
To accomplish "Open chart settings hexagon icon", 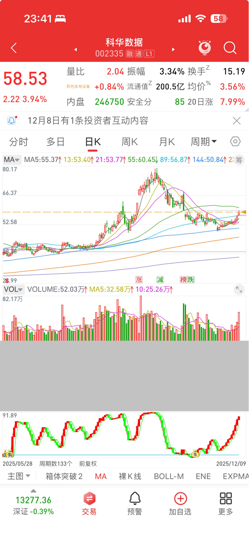I will pos(235,141).
